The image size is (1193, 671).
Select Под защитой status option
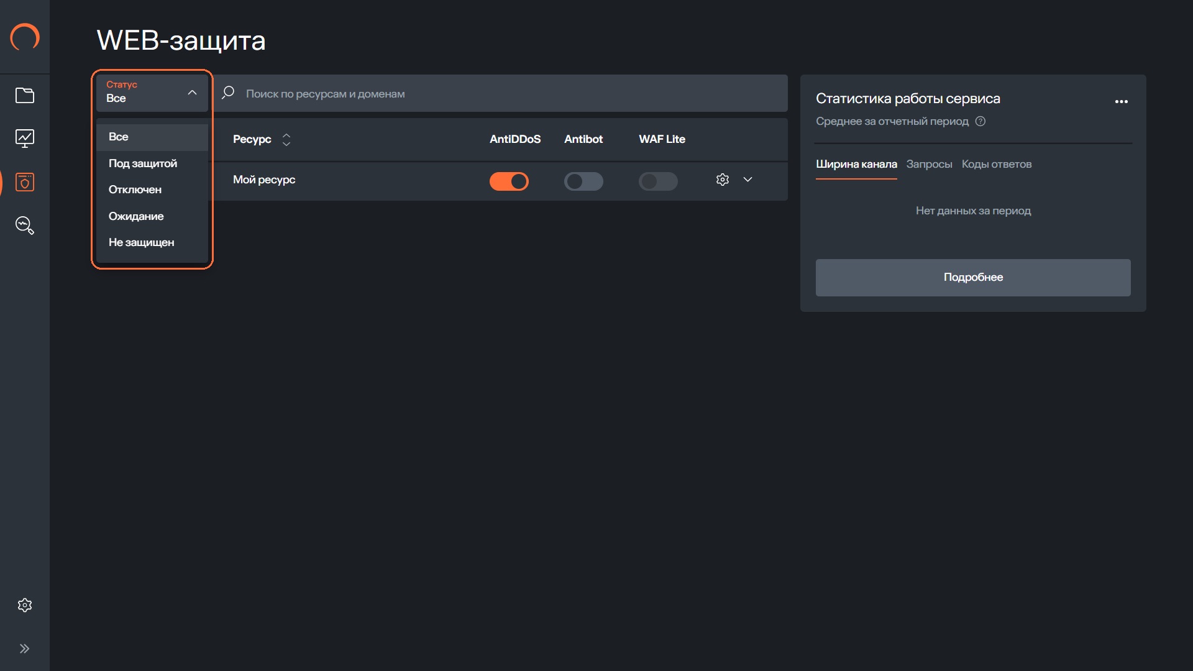coord(143,163)
